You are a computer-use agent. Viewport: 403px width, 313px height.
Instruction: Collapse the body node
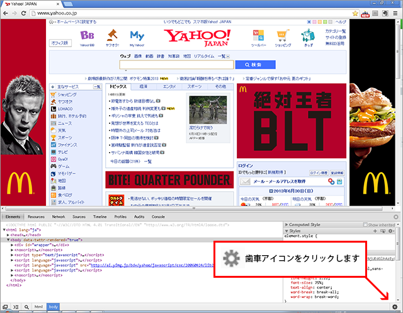point(8,240)
